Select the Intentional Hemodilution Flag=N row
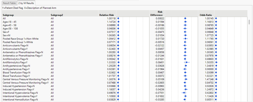 (x=20, y=99)
